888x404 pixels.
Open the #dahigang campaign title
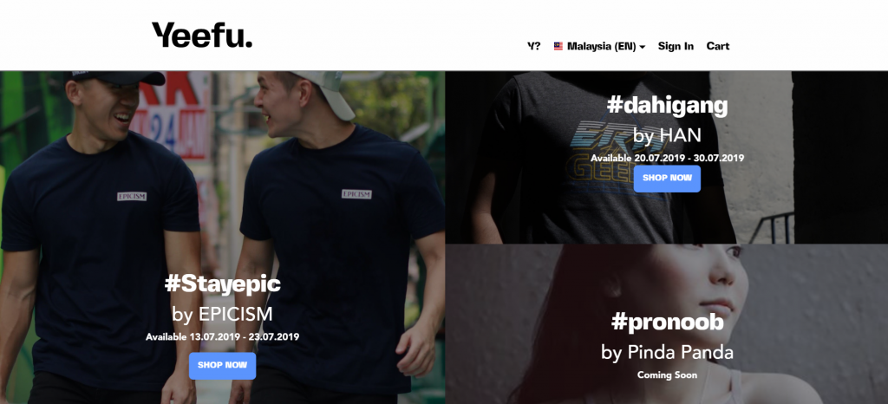click(667, 105)
